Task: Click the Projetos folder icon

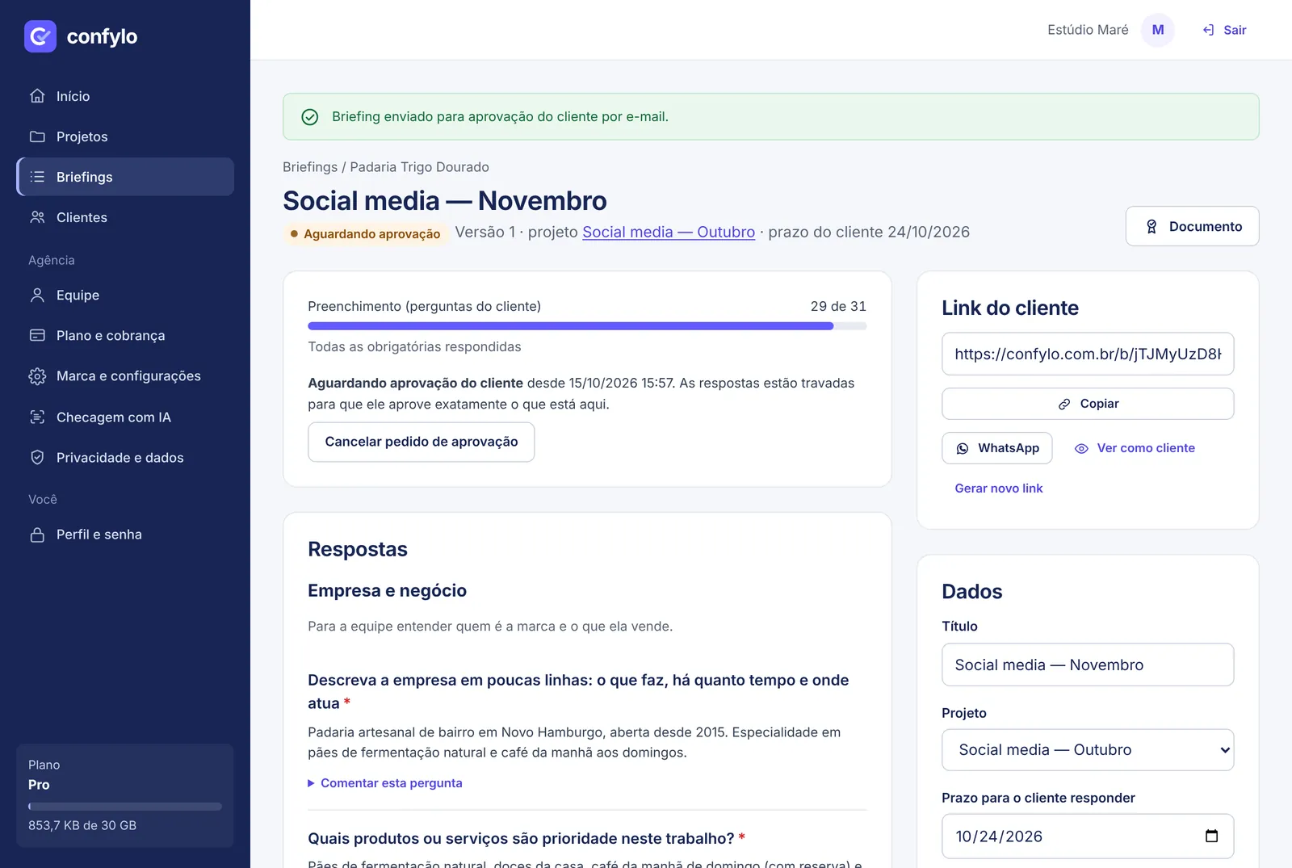Action: tap(37, 136)
